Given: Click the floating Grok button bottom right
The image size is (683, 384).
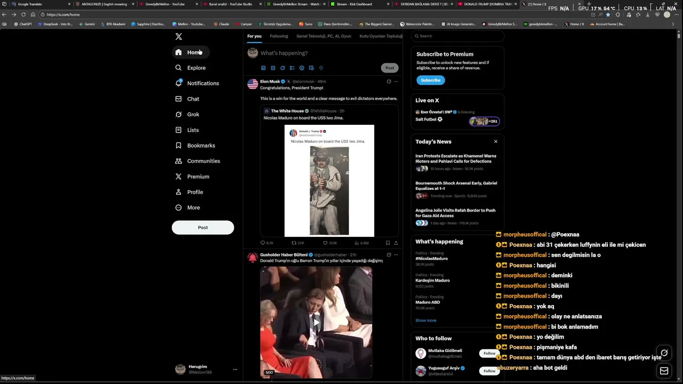Looking at the screenshot, I should click(664, 353).
